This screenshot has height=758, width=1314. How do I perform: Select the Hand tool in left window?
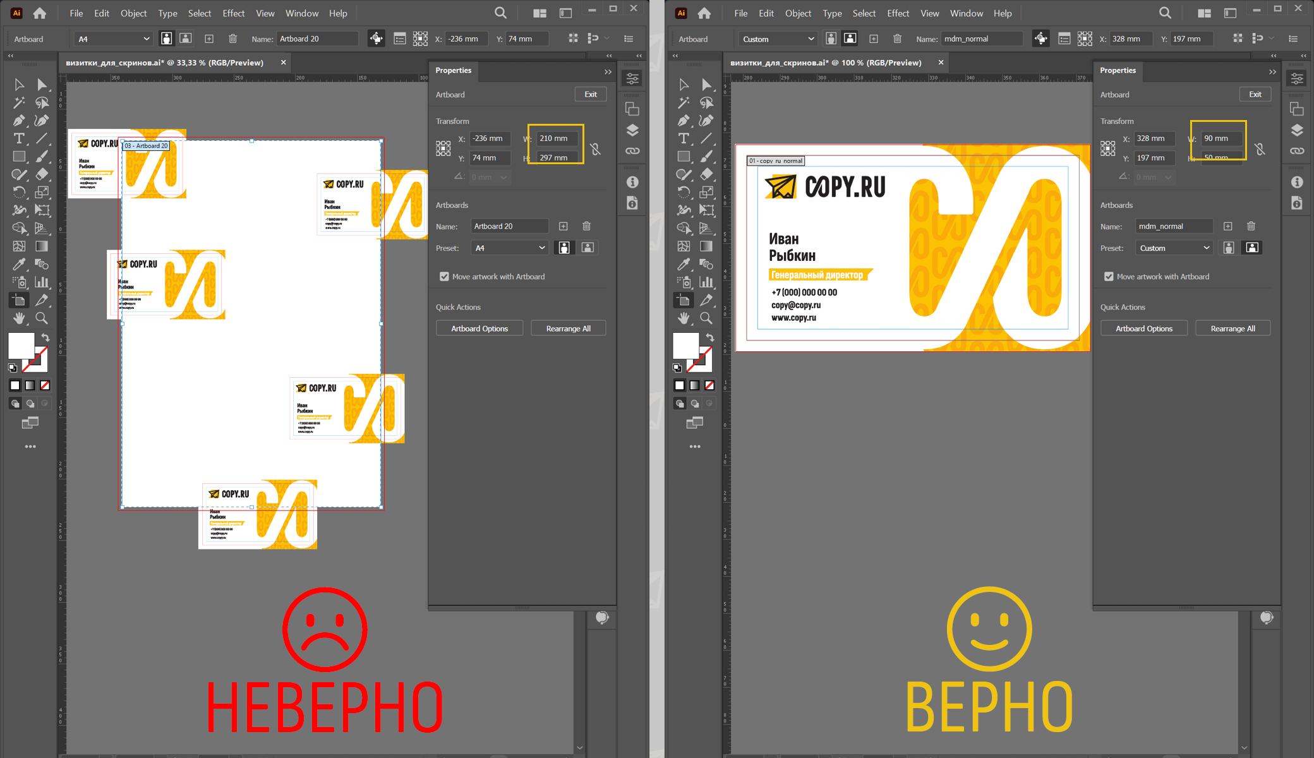(19, 318)
